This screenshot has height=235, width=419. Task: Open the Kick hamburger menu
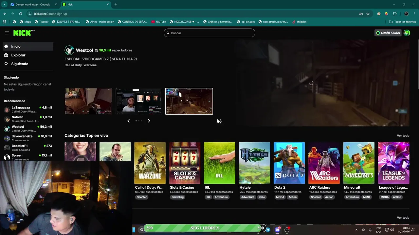click(x=7, y=33)
